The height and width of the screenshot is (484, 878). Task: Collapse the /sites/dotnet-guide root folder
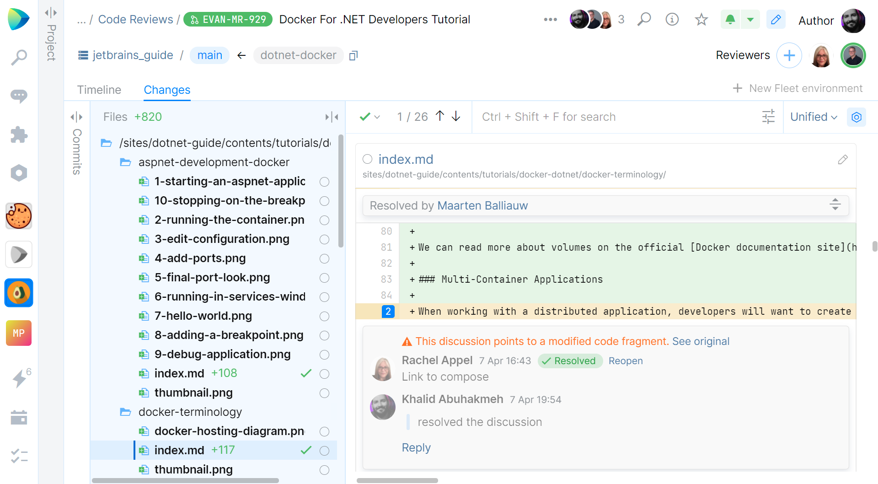pos(106,143)
